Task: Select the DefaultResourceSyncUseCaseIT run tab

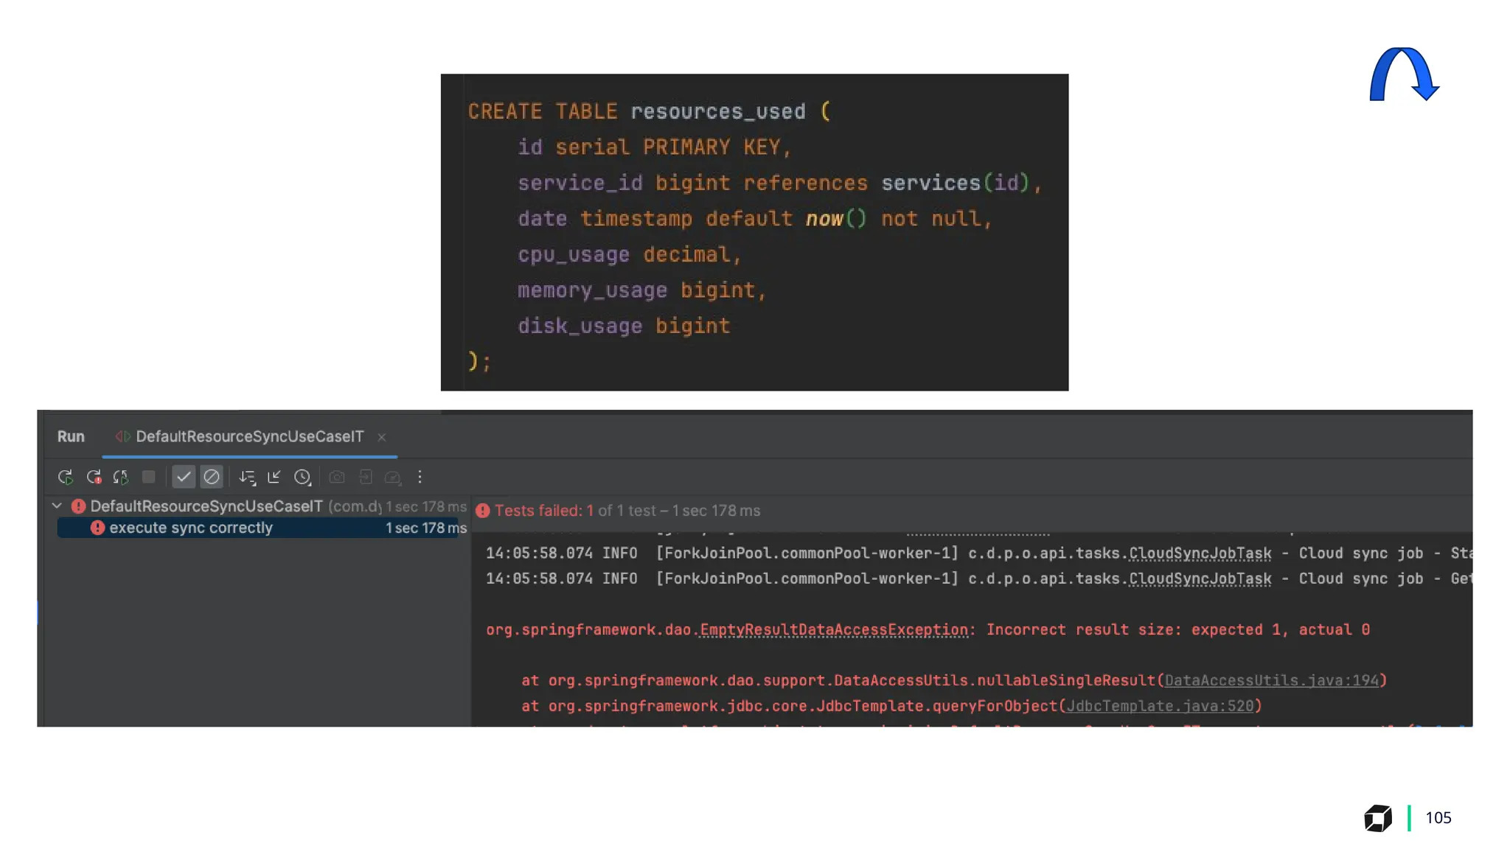Action: pos(249,436)
